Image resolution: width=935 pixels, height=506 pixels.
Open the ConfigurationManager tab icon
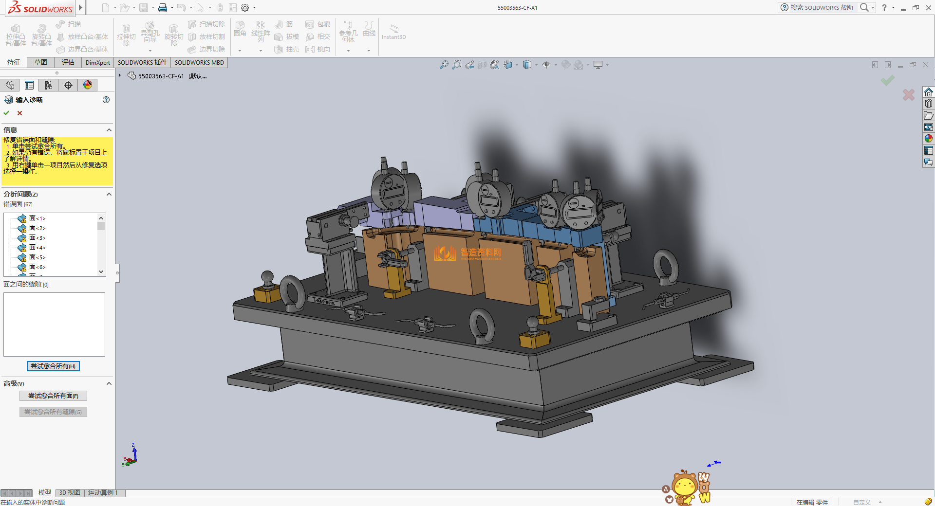(x=49, y=85)
